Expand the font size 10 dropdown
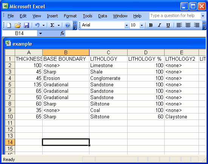 (x=142, y=25)
